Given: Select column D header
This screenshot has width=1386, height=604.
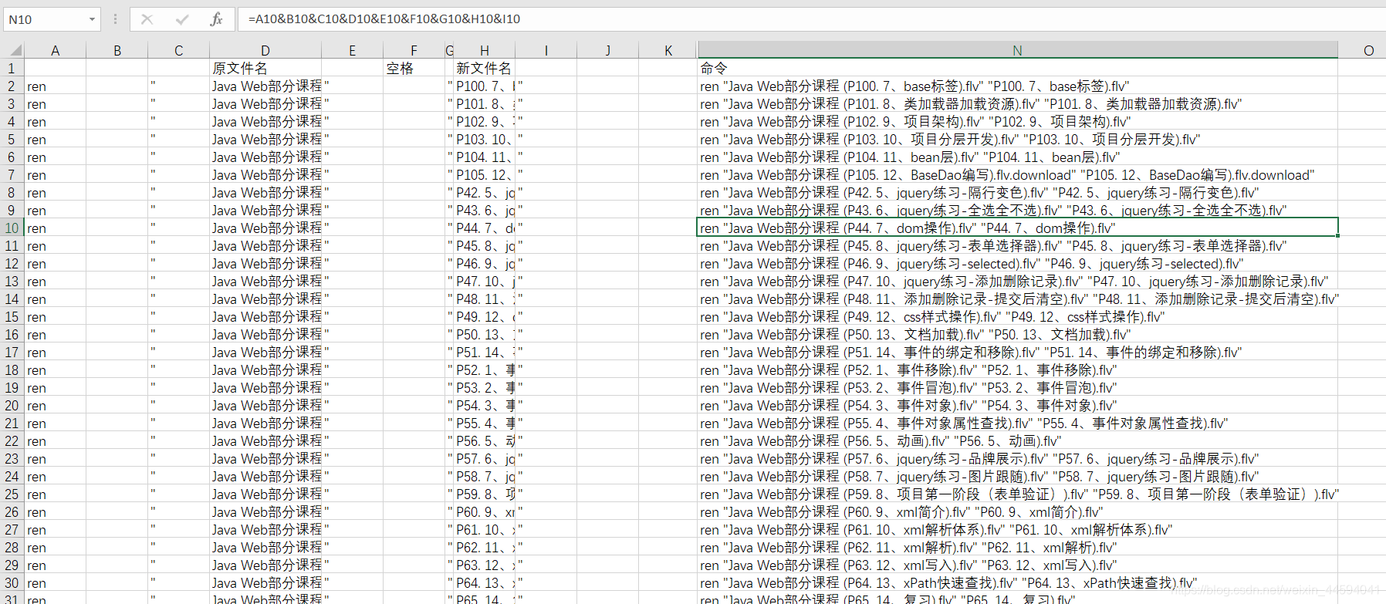Looking at the screenshot, I should (x=265, y=50).
